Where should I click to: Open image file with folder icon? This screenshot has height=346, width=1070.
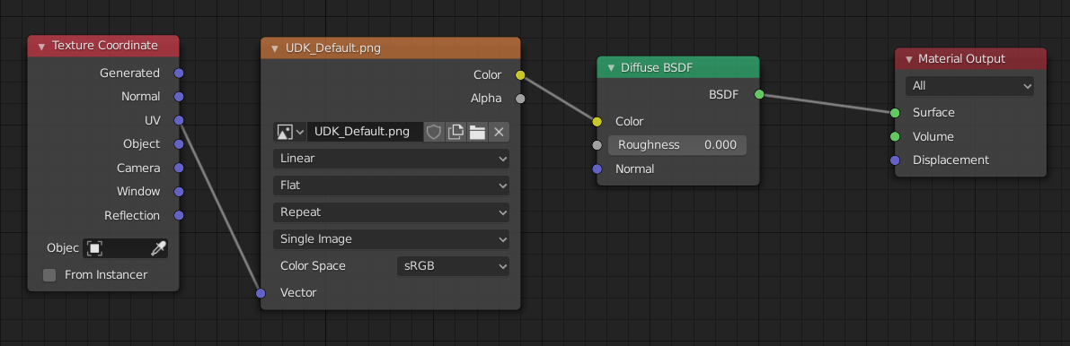click(x=477, y=132)
